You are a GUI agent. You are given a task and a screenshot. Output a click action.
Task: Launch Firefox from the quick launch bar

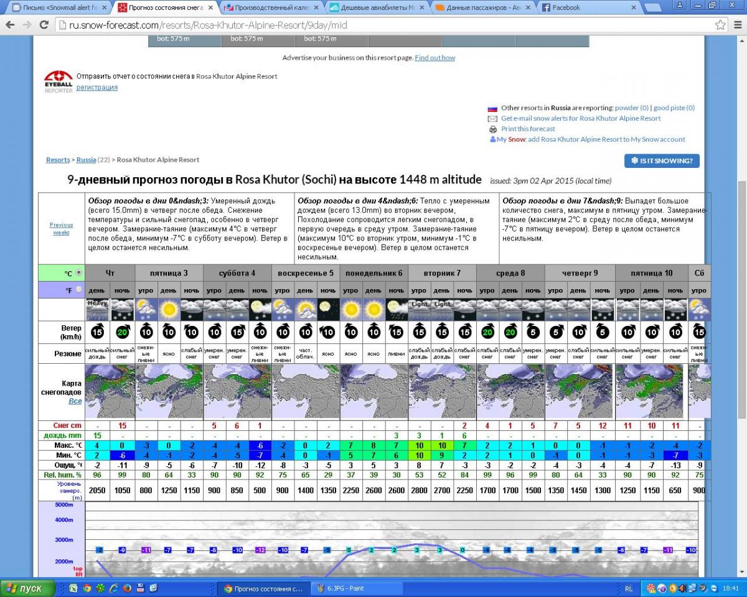[127, 588]
